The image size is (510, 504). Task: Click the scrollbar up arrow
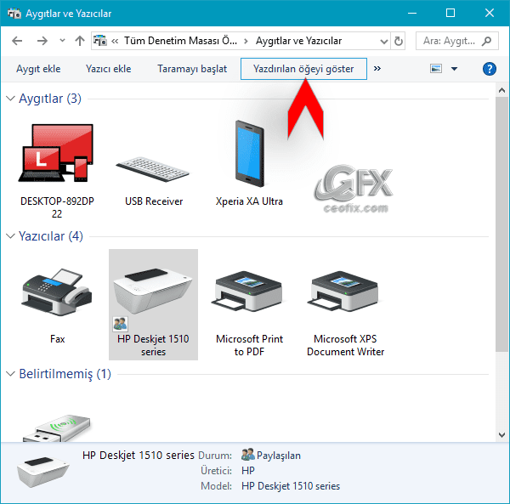click(x=501, y=90)
